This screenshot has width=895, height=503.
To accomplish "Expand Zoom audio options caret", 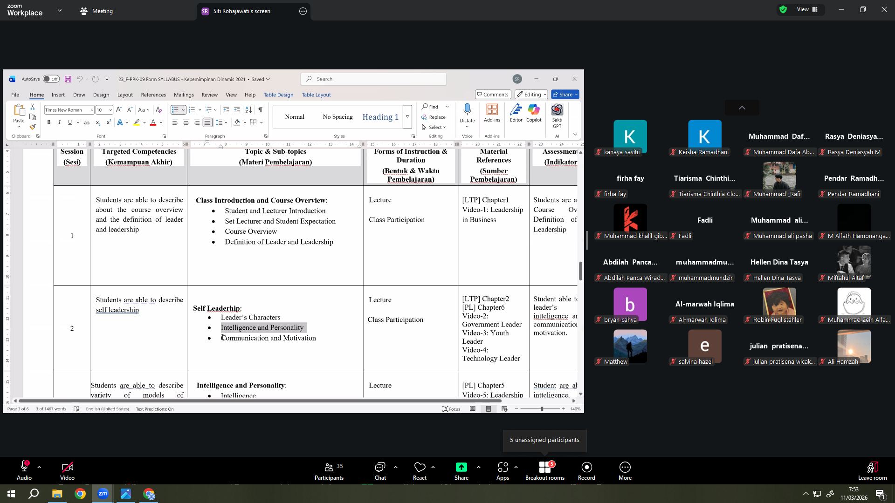I will [x=39, y=467].
